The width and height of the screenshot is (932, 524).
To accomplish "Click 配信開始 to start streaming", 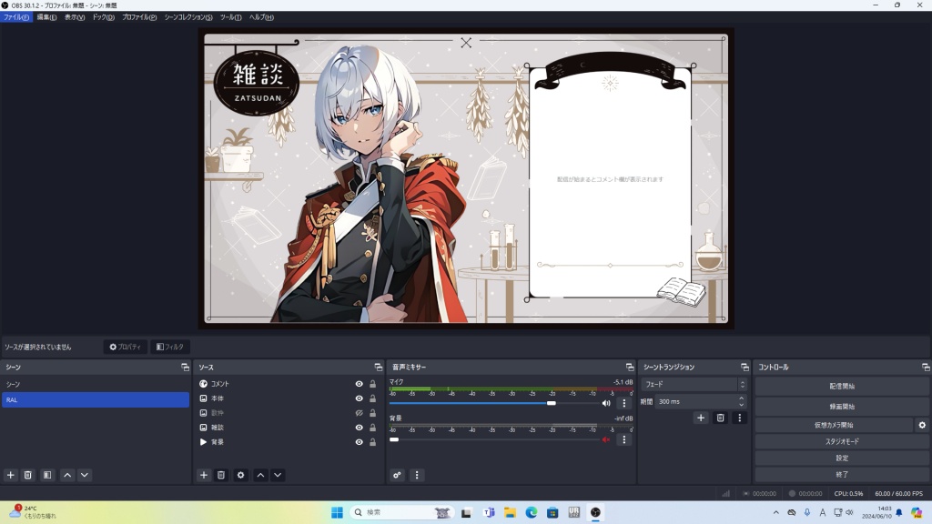I will (842, 386).
